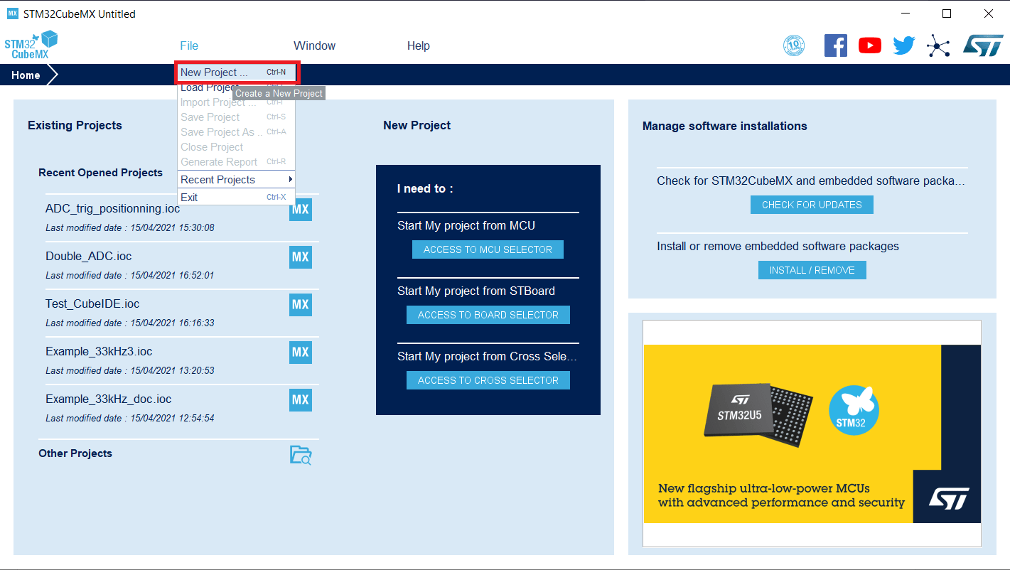Open the STM32U5 advertisement banner
This screenshot has height=570, width=1010.
812,434
